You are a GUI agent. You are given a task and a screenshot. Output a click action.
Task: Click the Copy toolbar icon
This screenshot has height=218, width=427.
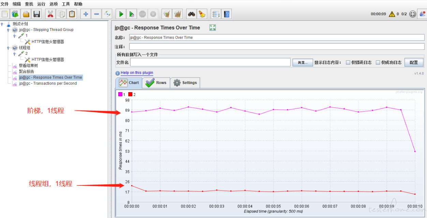[x=61, y=14]
